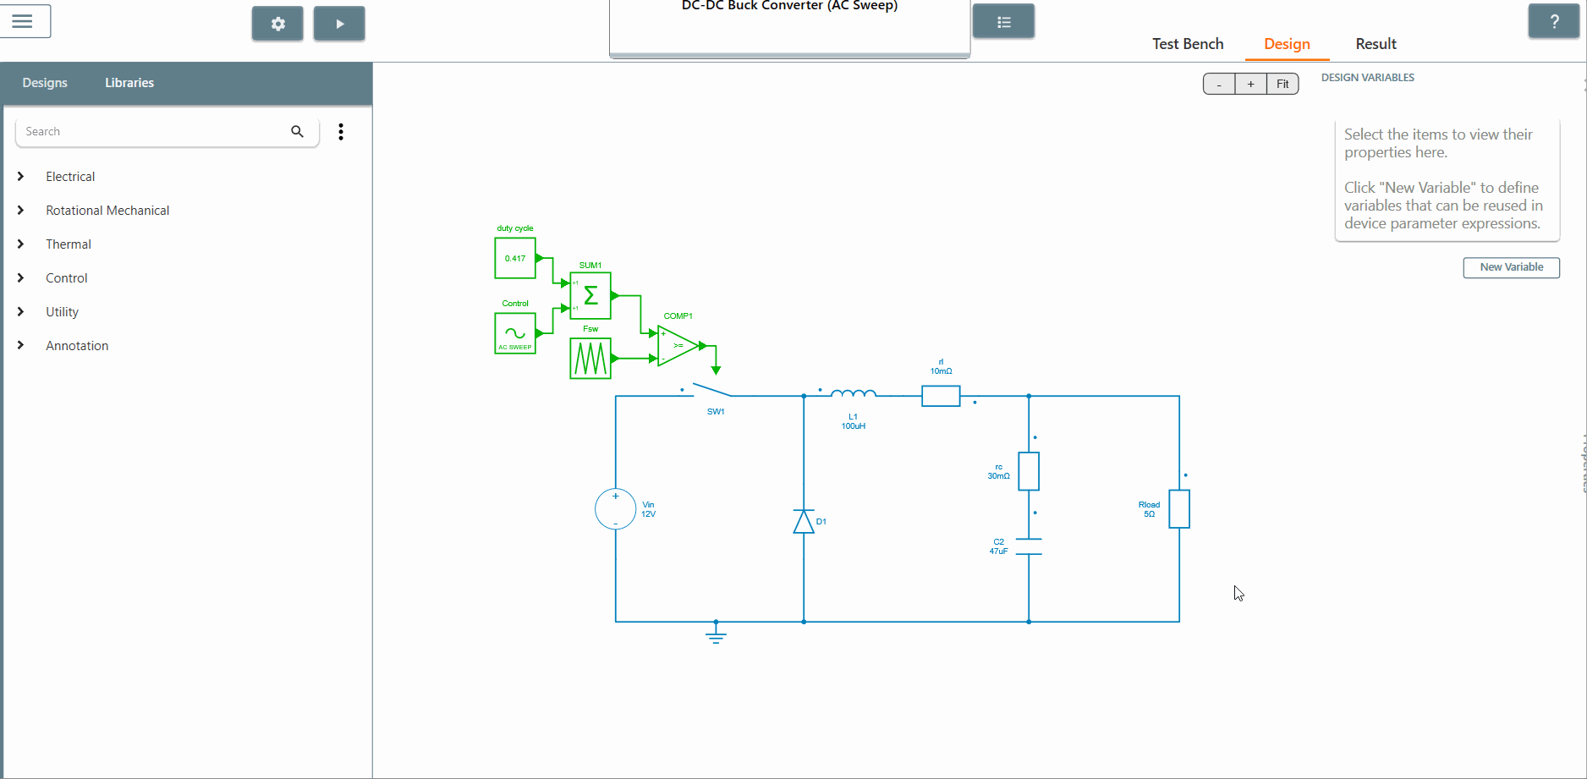This screenshot has height=779, width=1587.
Task: Click the search magnifier icon
Action: [297, 132]
